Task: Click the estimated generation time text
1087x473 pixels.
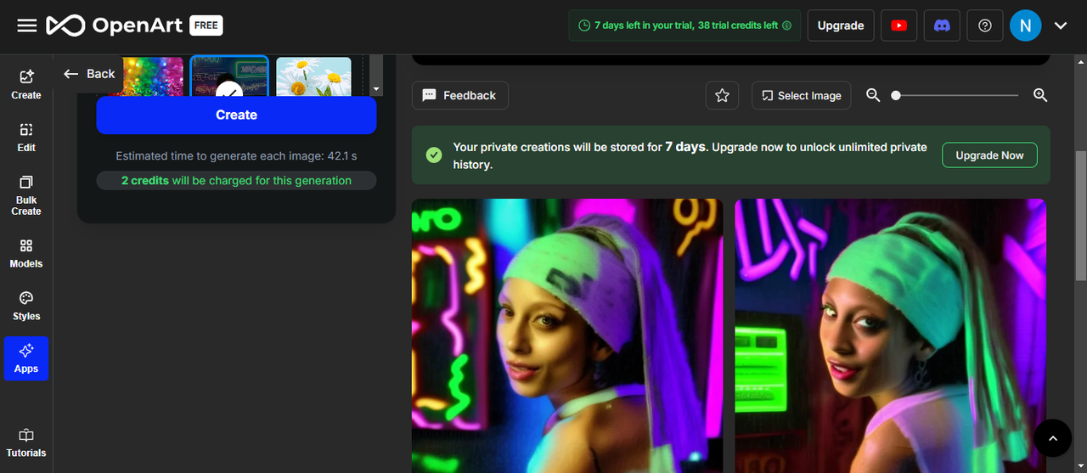Action: 236,156
